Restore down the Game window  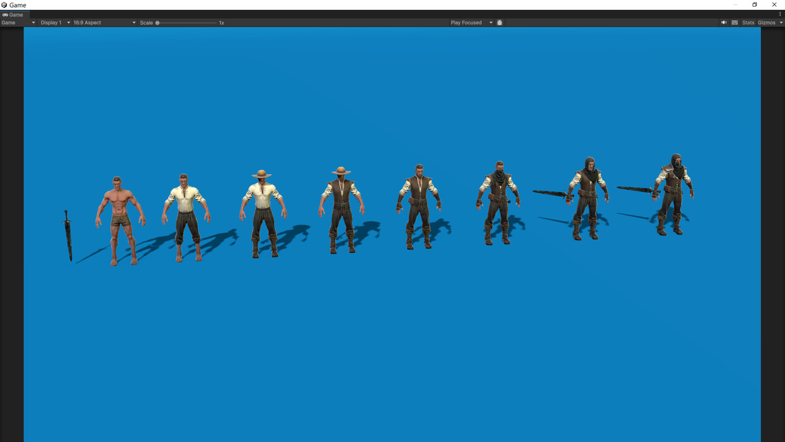click(x=754, y=5)
